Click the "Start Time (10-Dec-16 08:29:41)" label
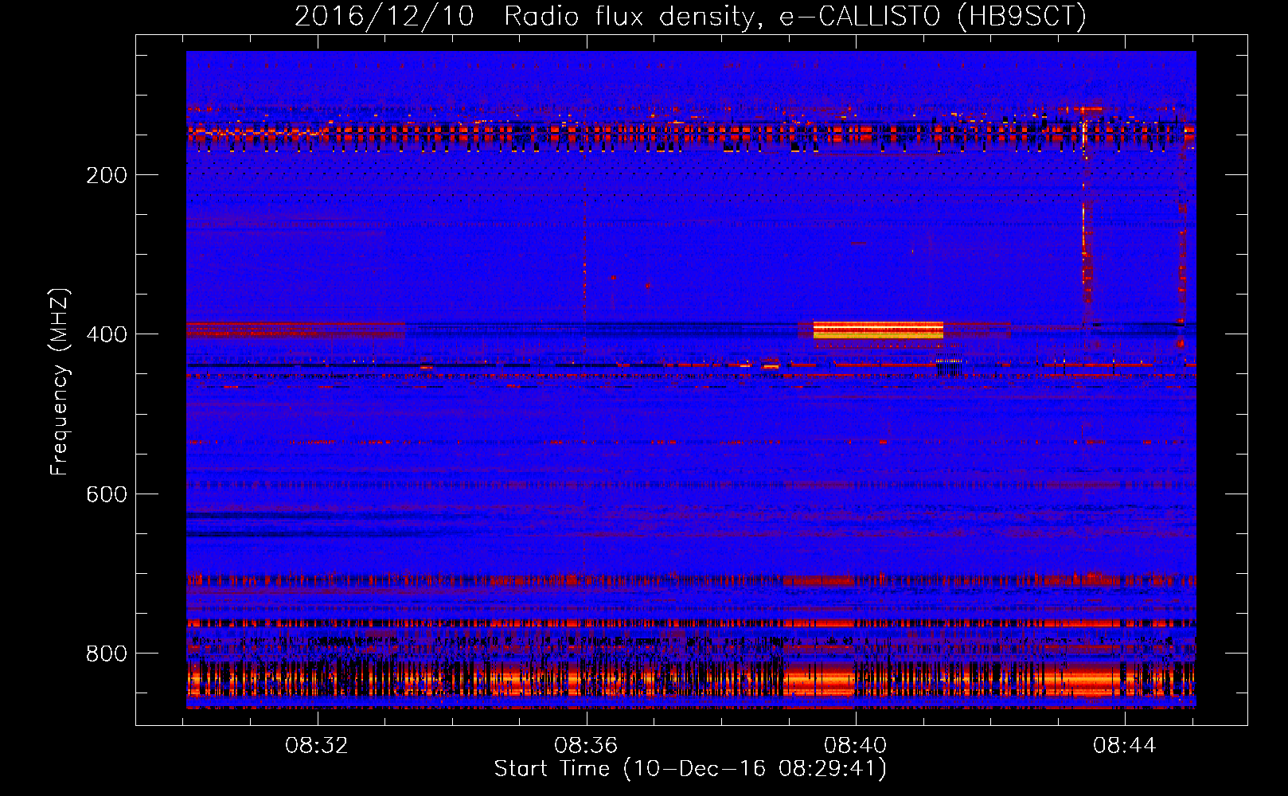The image size is (1288, 796). 690,769
